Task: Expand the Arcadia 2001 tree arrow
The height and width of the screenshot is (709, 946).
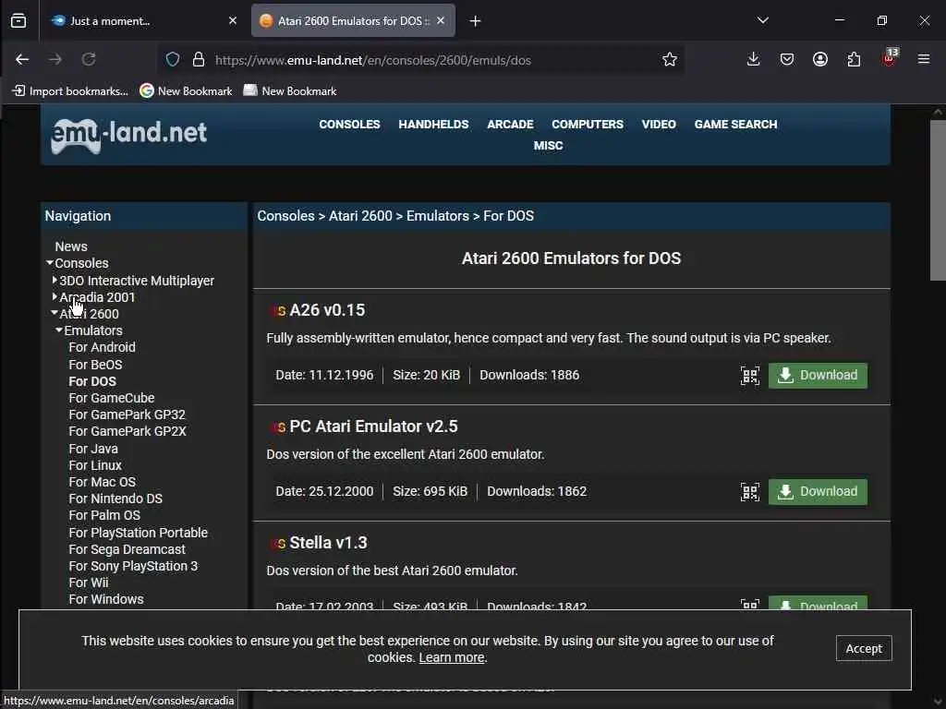Action: (55, 296)
